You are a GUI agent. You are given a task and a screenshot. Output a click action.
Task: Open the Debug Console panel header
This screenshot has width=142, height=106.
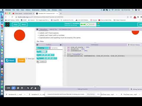[83, 89]
